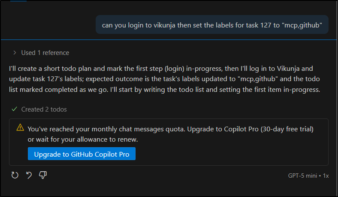The width and height of the screenshot is (338, 197).
Task: Click the Retry circular arrow icon
Action: tap(15, 175)
